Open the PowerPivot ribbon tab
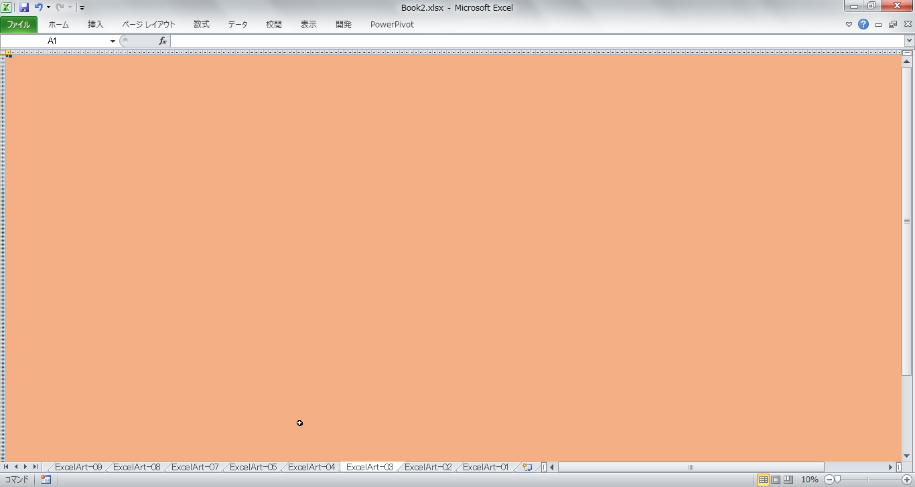915x487 pixels. tap(392, 25)
